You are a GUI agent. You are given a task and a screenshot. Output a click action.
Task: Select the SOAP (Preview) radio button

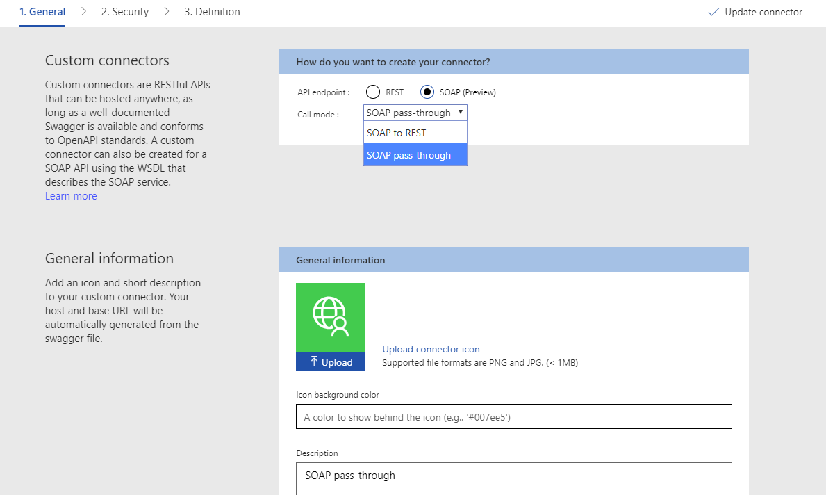pyautogui.click(x=427, y=92)
